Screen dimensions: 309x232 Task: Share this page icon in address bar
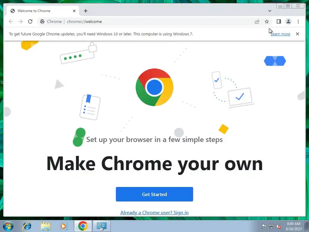click(x=257, y=21)
